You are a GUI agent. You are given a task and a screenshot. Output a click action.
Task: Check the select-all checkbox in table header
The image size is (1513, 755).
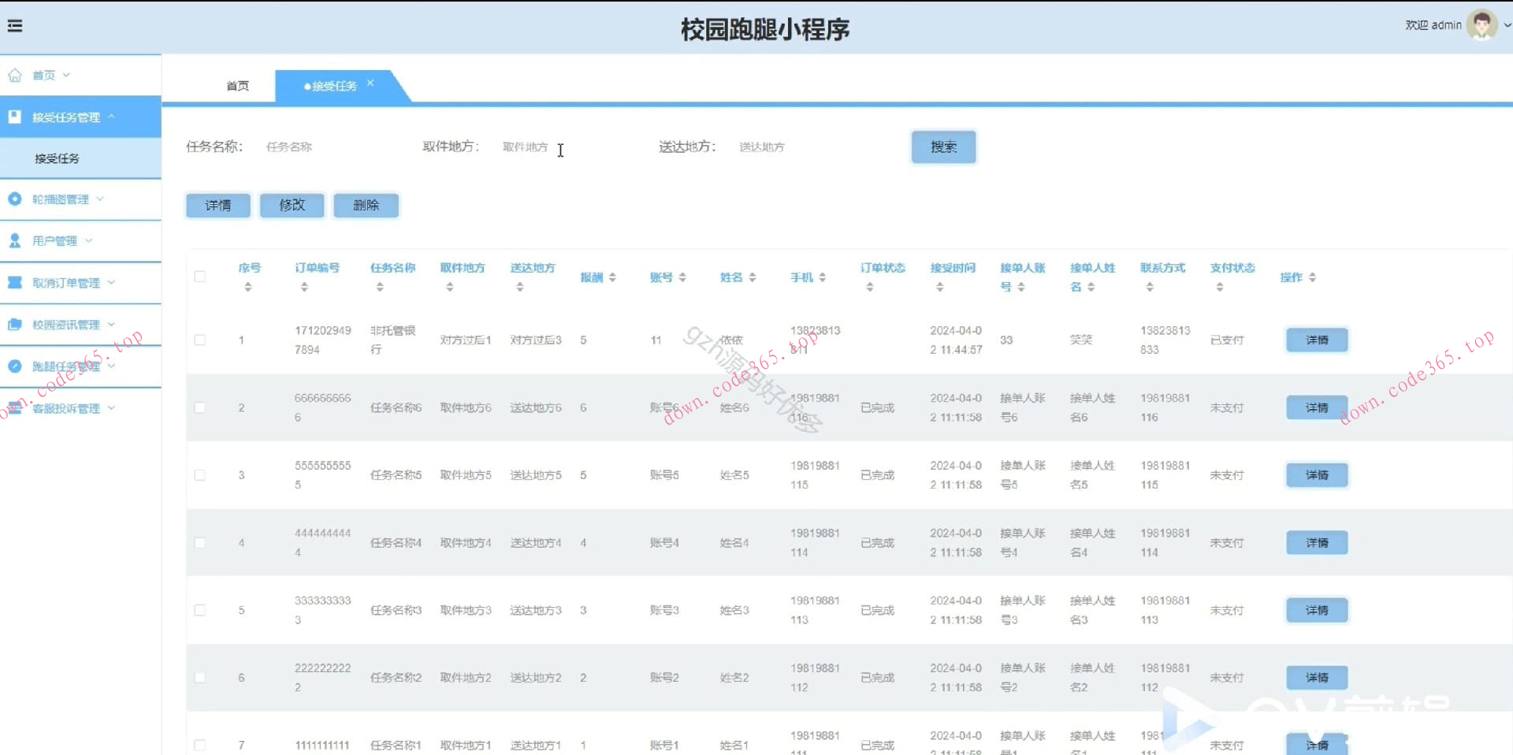[x=199, y=277]
